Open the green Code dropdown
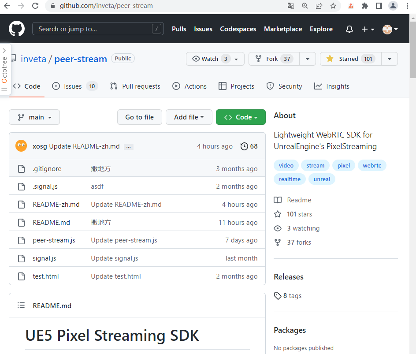Screen dimensions: 416x354 [241, 117]
